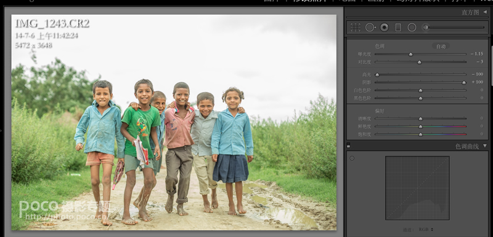Click the IMG_1243.CR2 photo preview
The image size is (493, 237).
click(x=174, y=122)
